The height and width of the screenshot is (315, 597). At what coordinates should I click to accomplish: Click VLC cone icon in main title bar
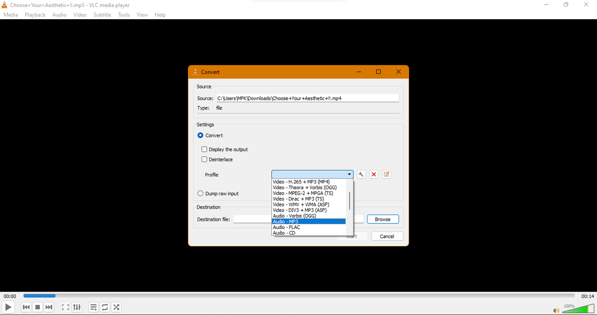tap(4, 5)
